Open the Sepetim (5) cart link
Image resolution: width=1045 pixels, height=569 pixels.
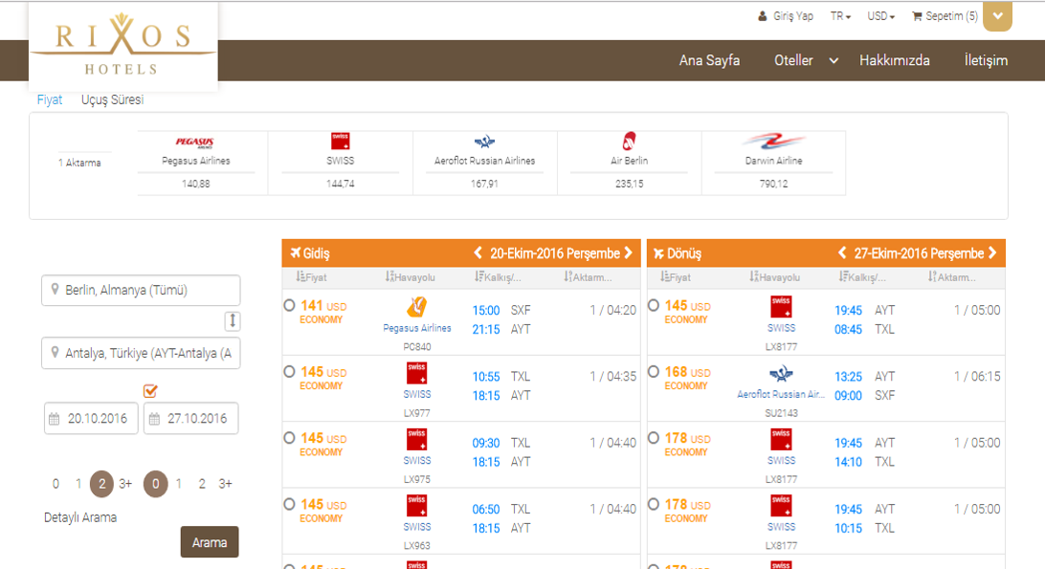click(x=951, y=16)
